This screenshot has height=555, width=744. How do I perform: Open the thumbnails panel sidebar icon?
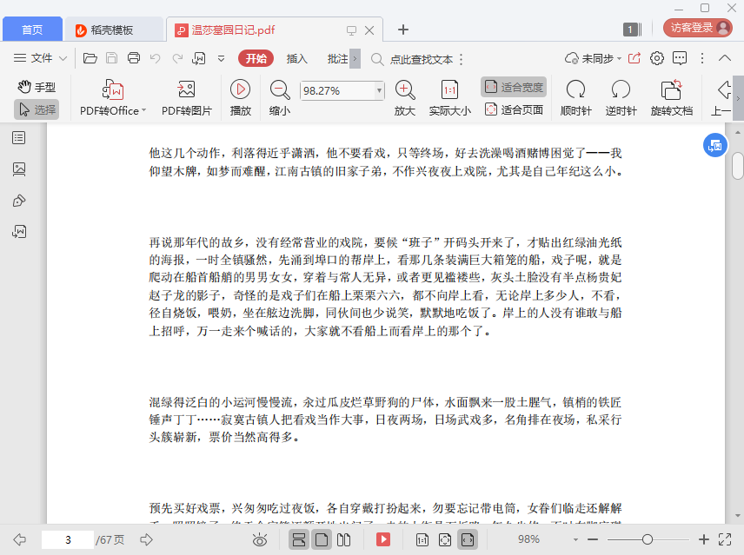click(19, 169)
